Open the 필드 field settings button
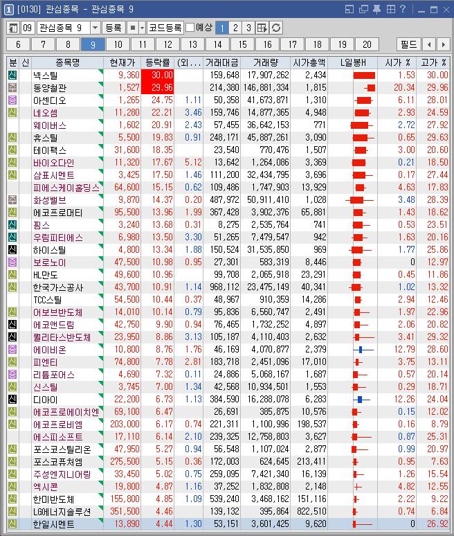This screenshot has height=536, width=454. (x=408, y=44)
